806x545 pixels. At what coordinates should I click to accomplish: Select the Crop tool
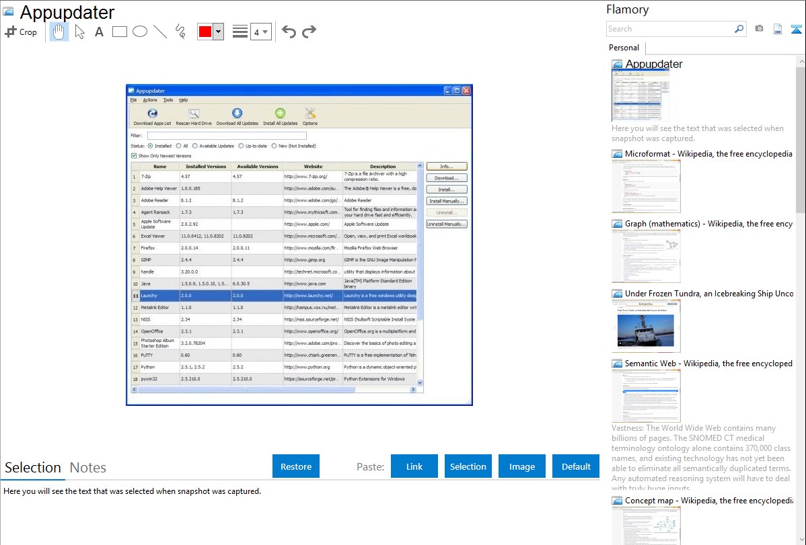pyautogui.click(x=21, y=32)
